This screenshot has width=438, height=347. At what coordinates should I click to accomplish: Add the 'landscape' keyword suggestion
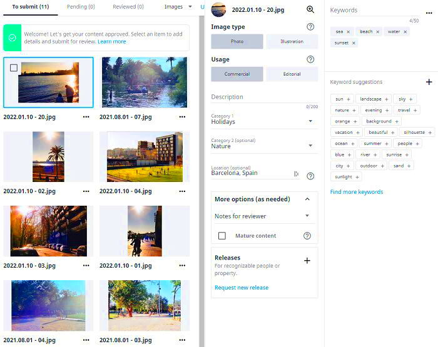[x=374, y=99]
